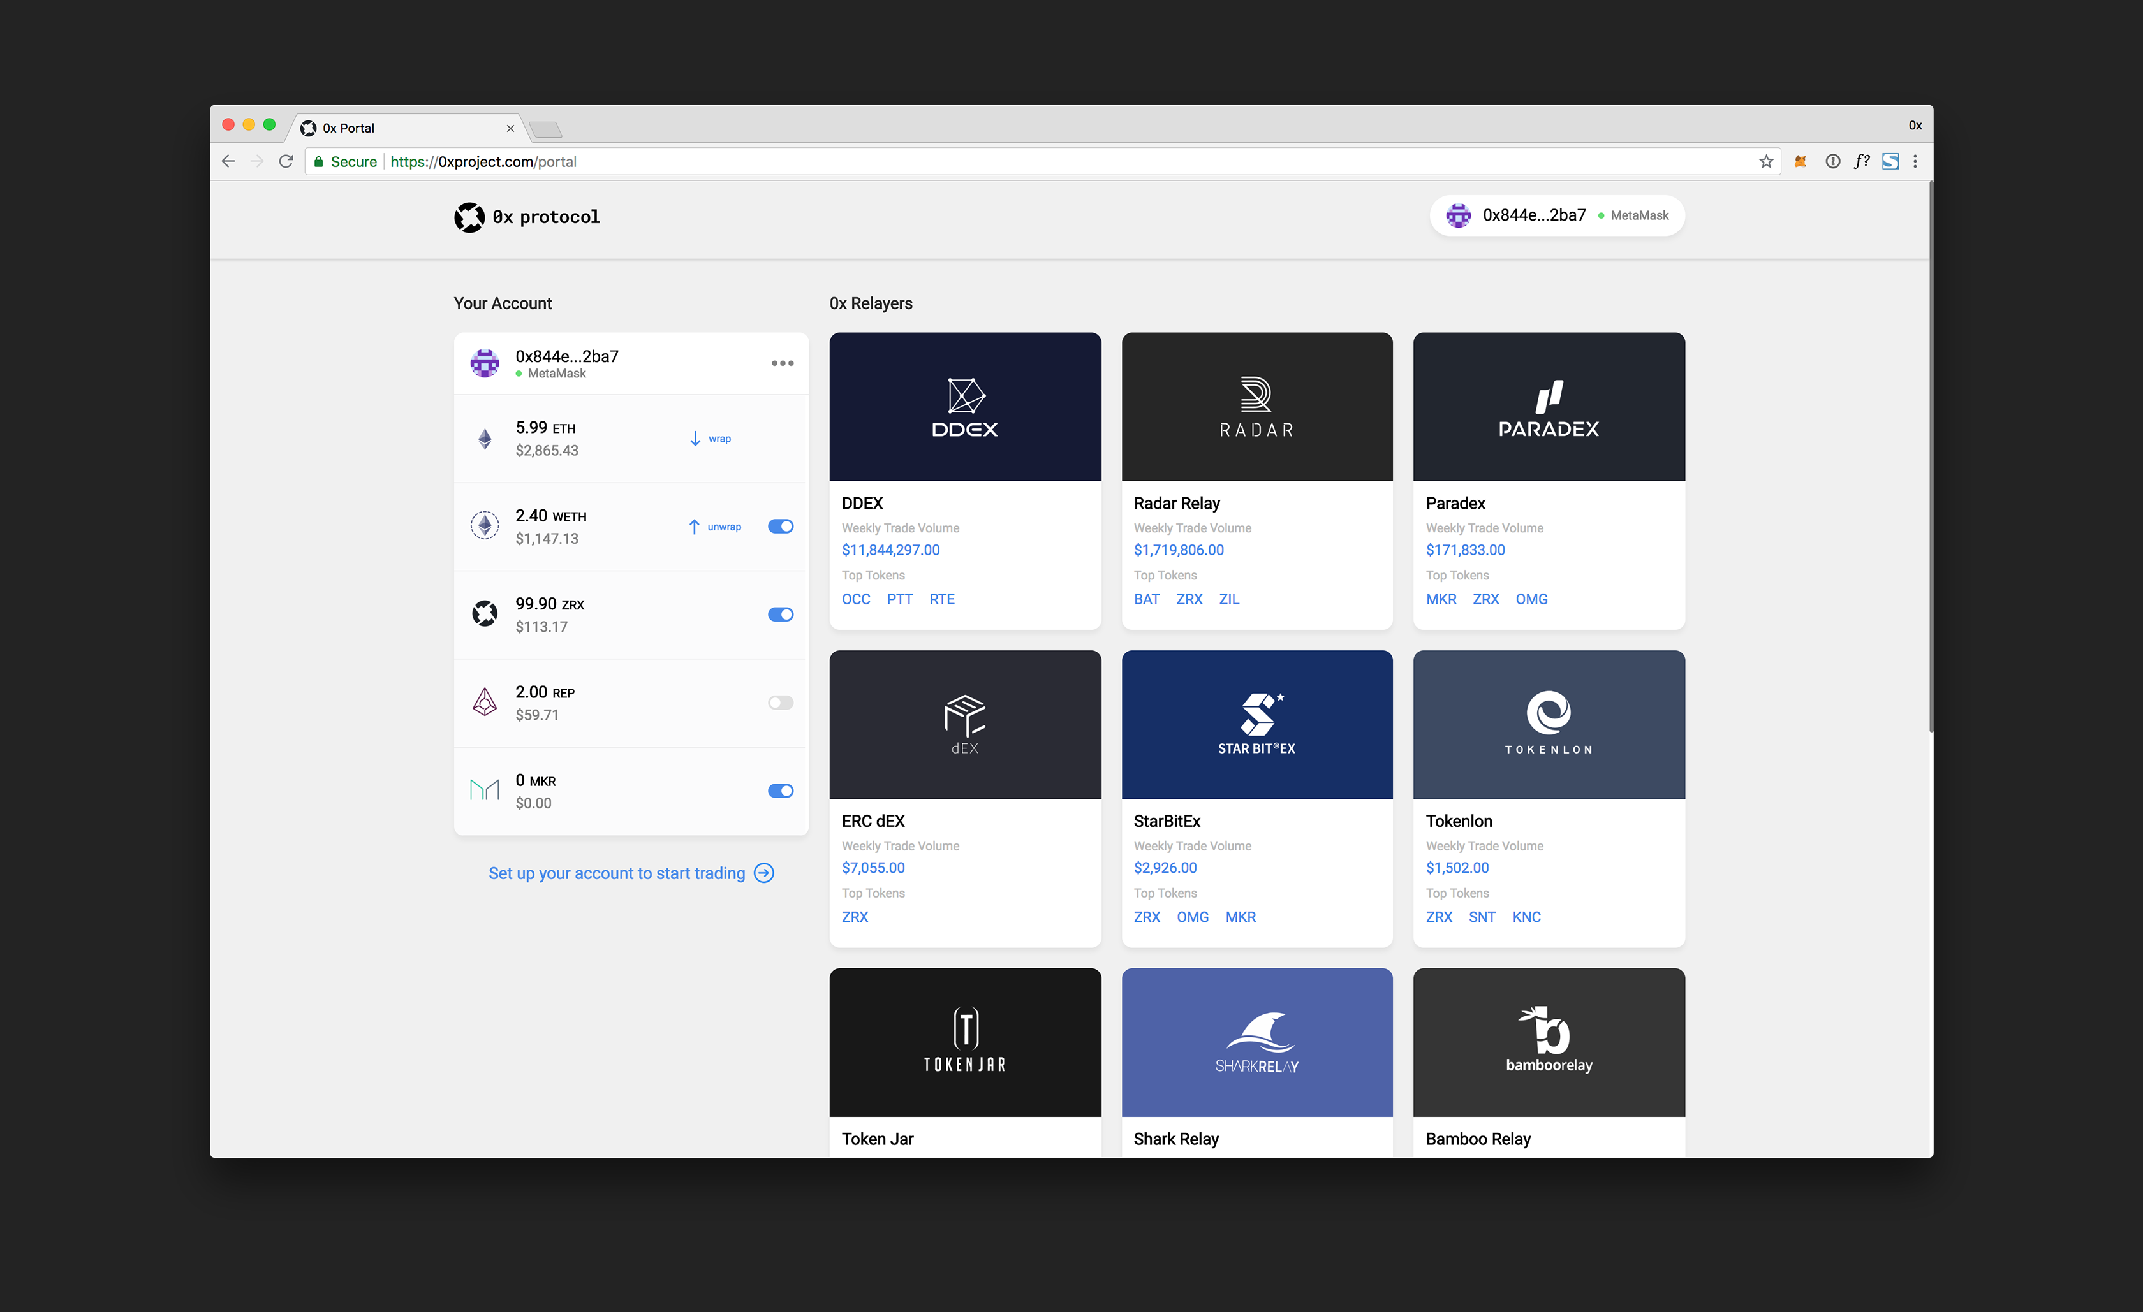The image size is (2143, 1312).
Task: Reload the page with refresh icon
Action: [285, 162]
